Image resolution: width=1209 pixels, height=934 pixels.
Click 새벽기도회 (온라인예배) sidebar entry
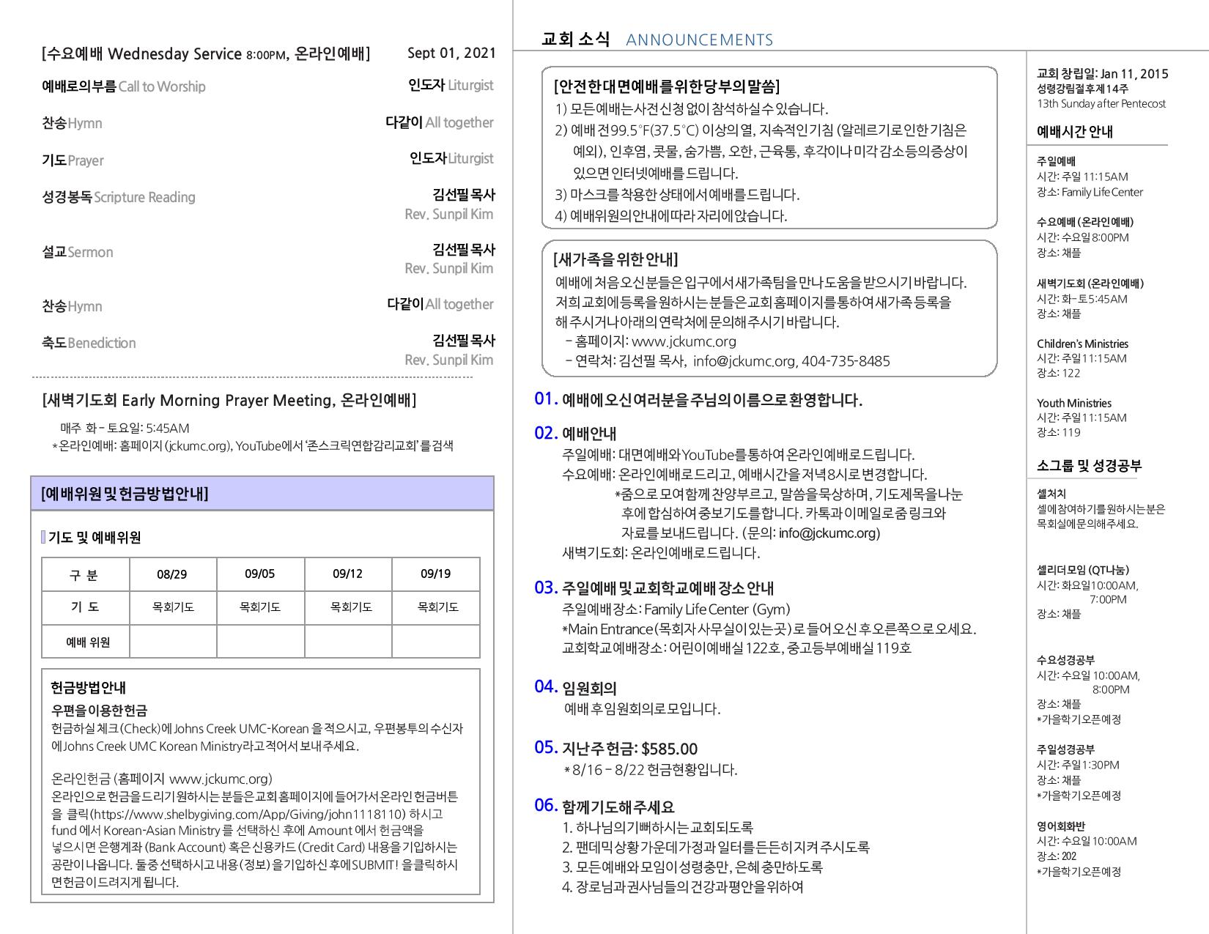pyautogui.click(x=1090, y=283)
